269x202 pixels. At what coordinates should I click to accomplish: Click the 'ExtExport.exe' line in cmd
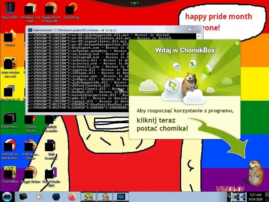click(x=78, y=48)
